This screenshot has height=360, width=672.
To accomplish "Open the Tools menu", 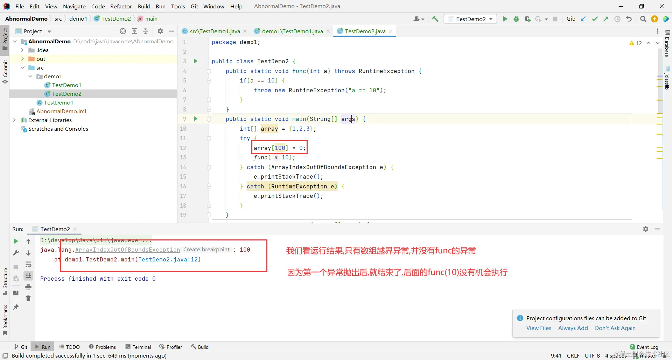I will [x=178, y=6].
